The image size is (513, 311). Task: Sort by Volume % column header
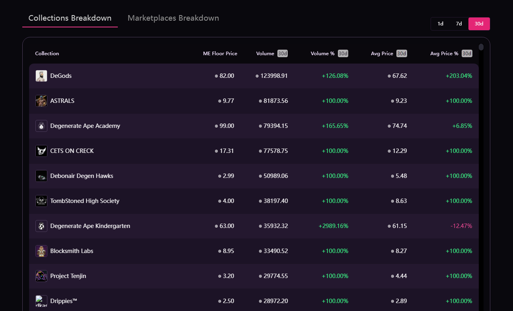click(323, 54)
